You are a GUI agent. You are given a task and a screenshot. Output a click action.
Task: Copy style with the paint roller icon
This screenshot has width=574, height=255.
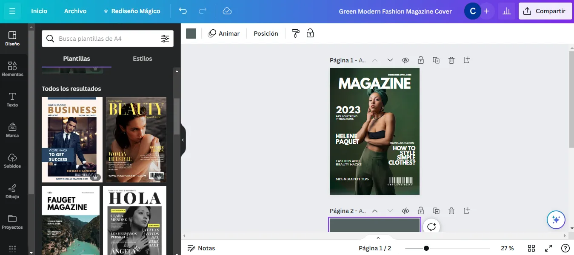pos(295,33)
